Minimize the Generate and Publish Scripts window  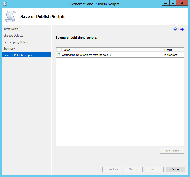(166, 3)
